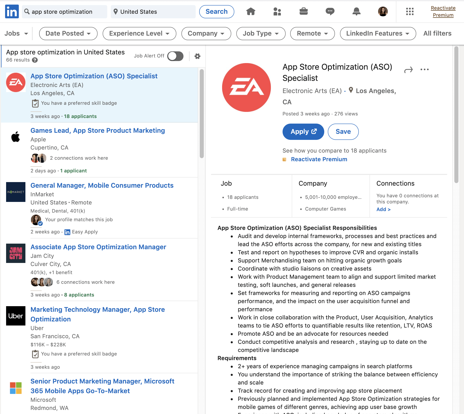Open Senior Product Marketing Manager Microsoft job
The height and width of the screenshot is (414, 464).
[x=102, y=386]
